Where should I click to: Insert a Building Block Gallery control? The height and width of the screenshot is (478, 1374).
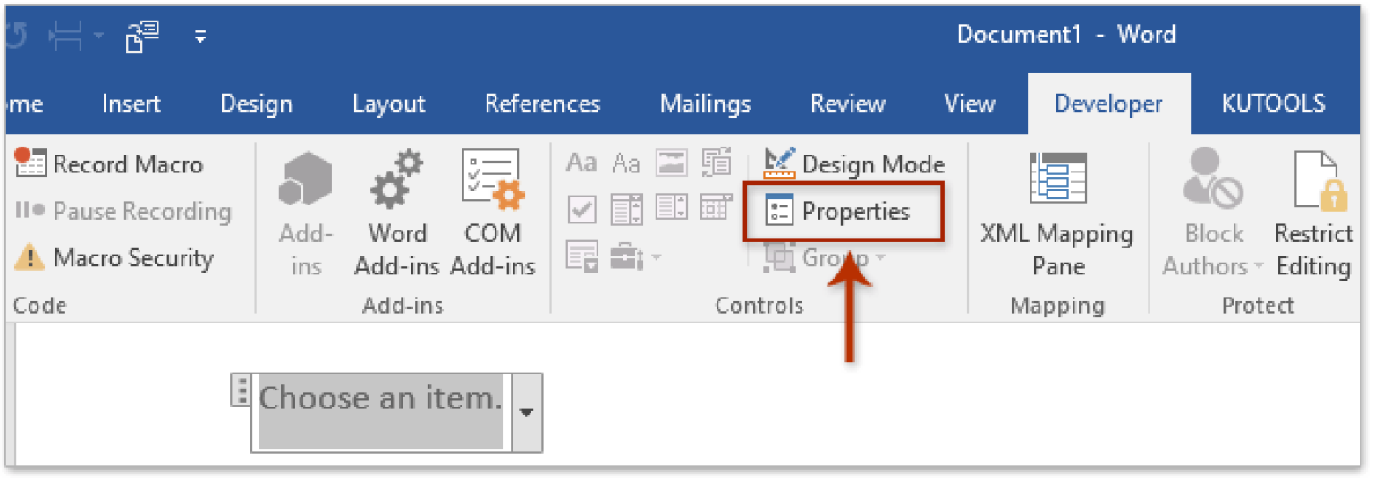tap(717, 164)
